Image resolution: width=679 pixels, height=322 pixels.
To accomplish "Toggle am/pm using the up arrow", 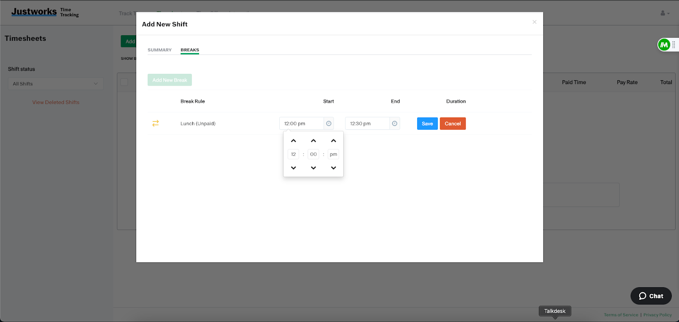I will (x=334, y=141).
